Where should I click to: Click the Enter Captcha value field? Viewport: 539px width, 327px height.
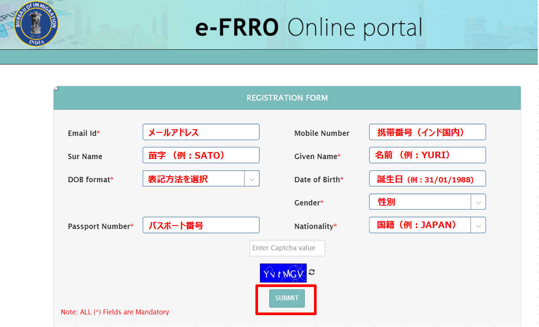(x=287, y=248)
